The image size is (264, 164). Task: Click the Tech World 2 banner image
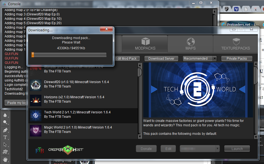(x=198, y=90)
